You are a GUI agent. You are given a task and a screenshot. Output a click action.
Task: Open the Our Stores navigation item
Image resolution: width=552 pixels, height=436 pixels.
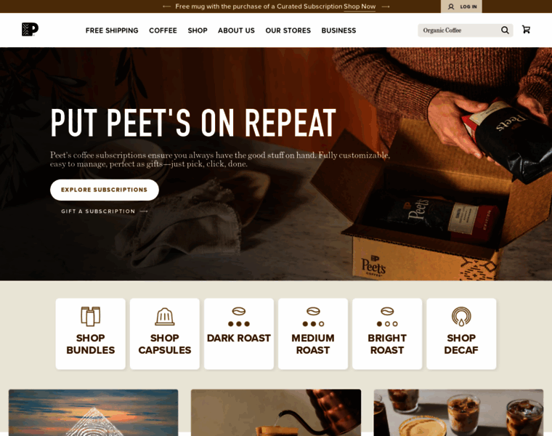[x=288, y=31]
